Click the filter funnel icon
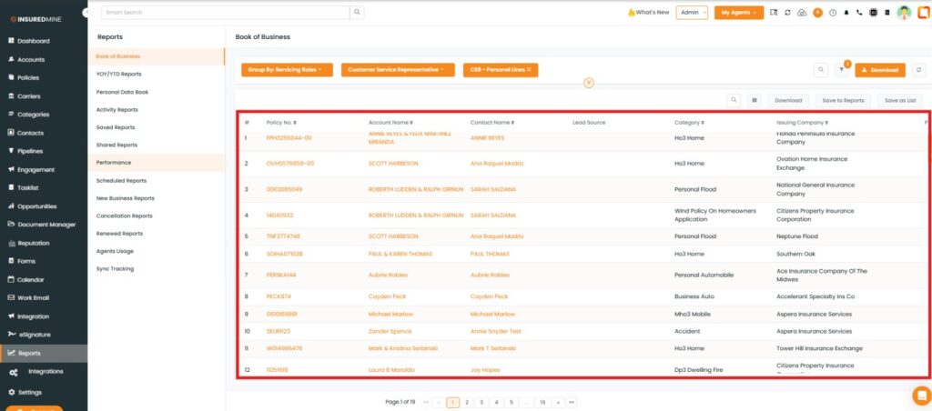 pyautogui.click(x=841, y=69)
